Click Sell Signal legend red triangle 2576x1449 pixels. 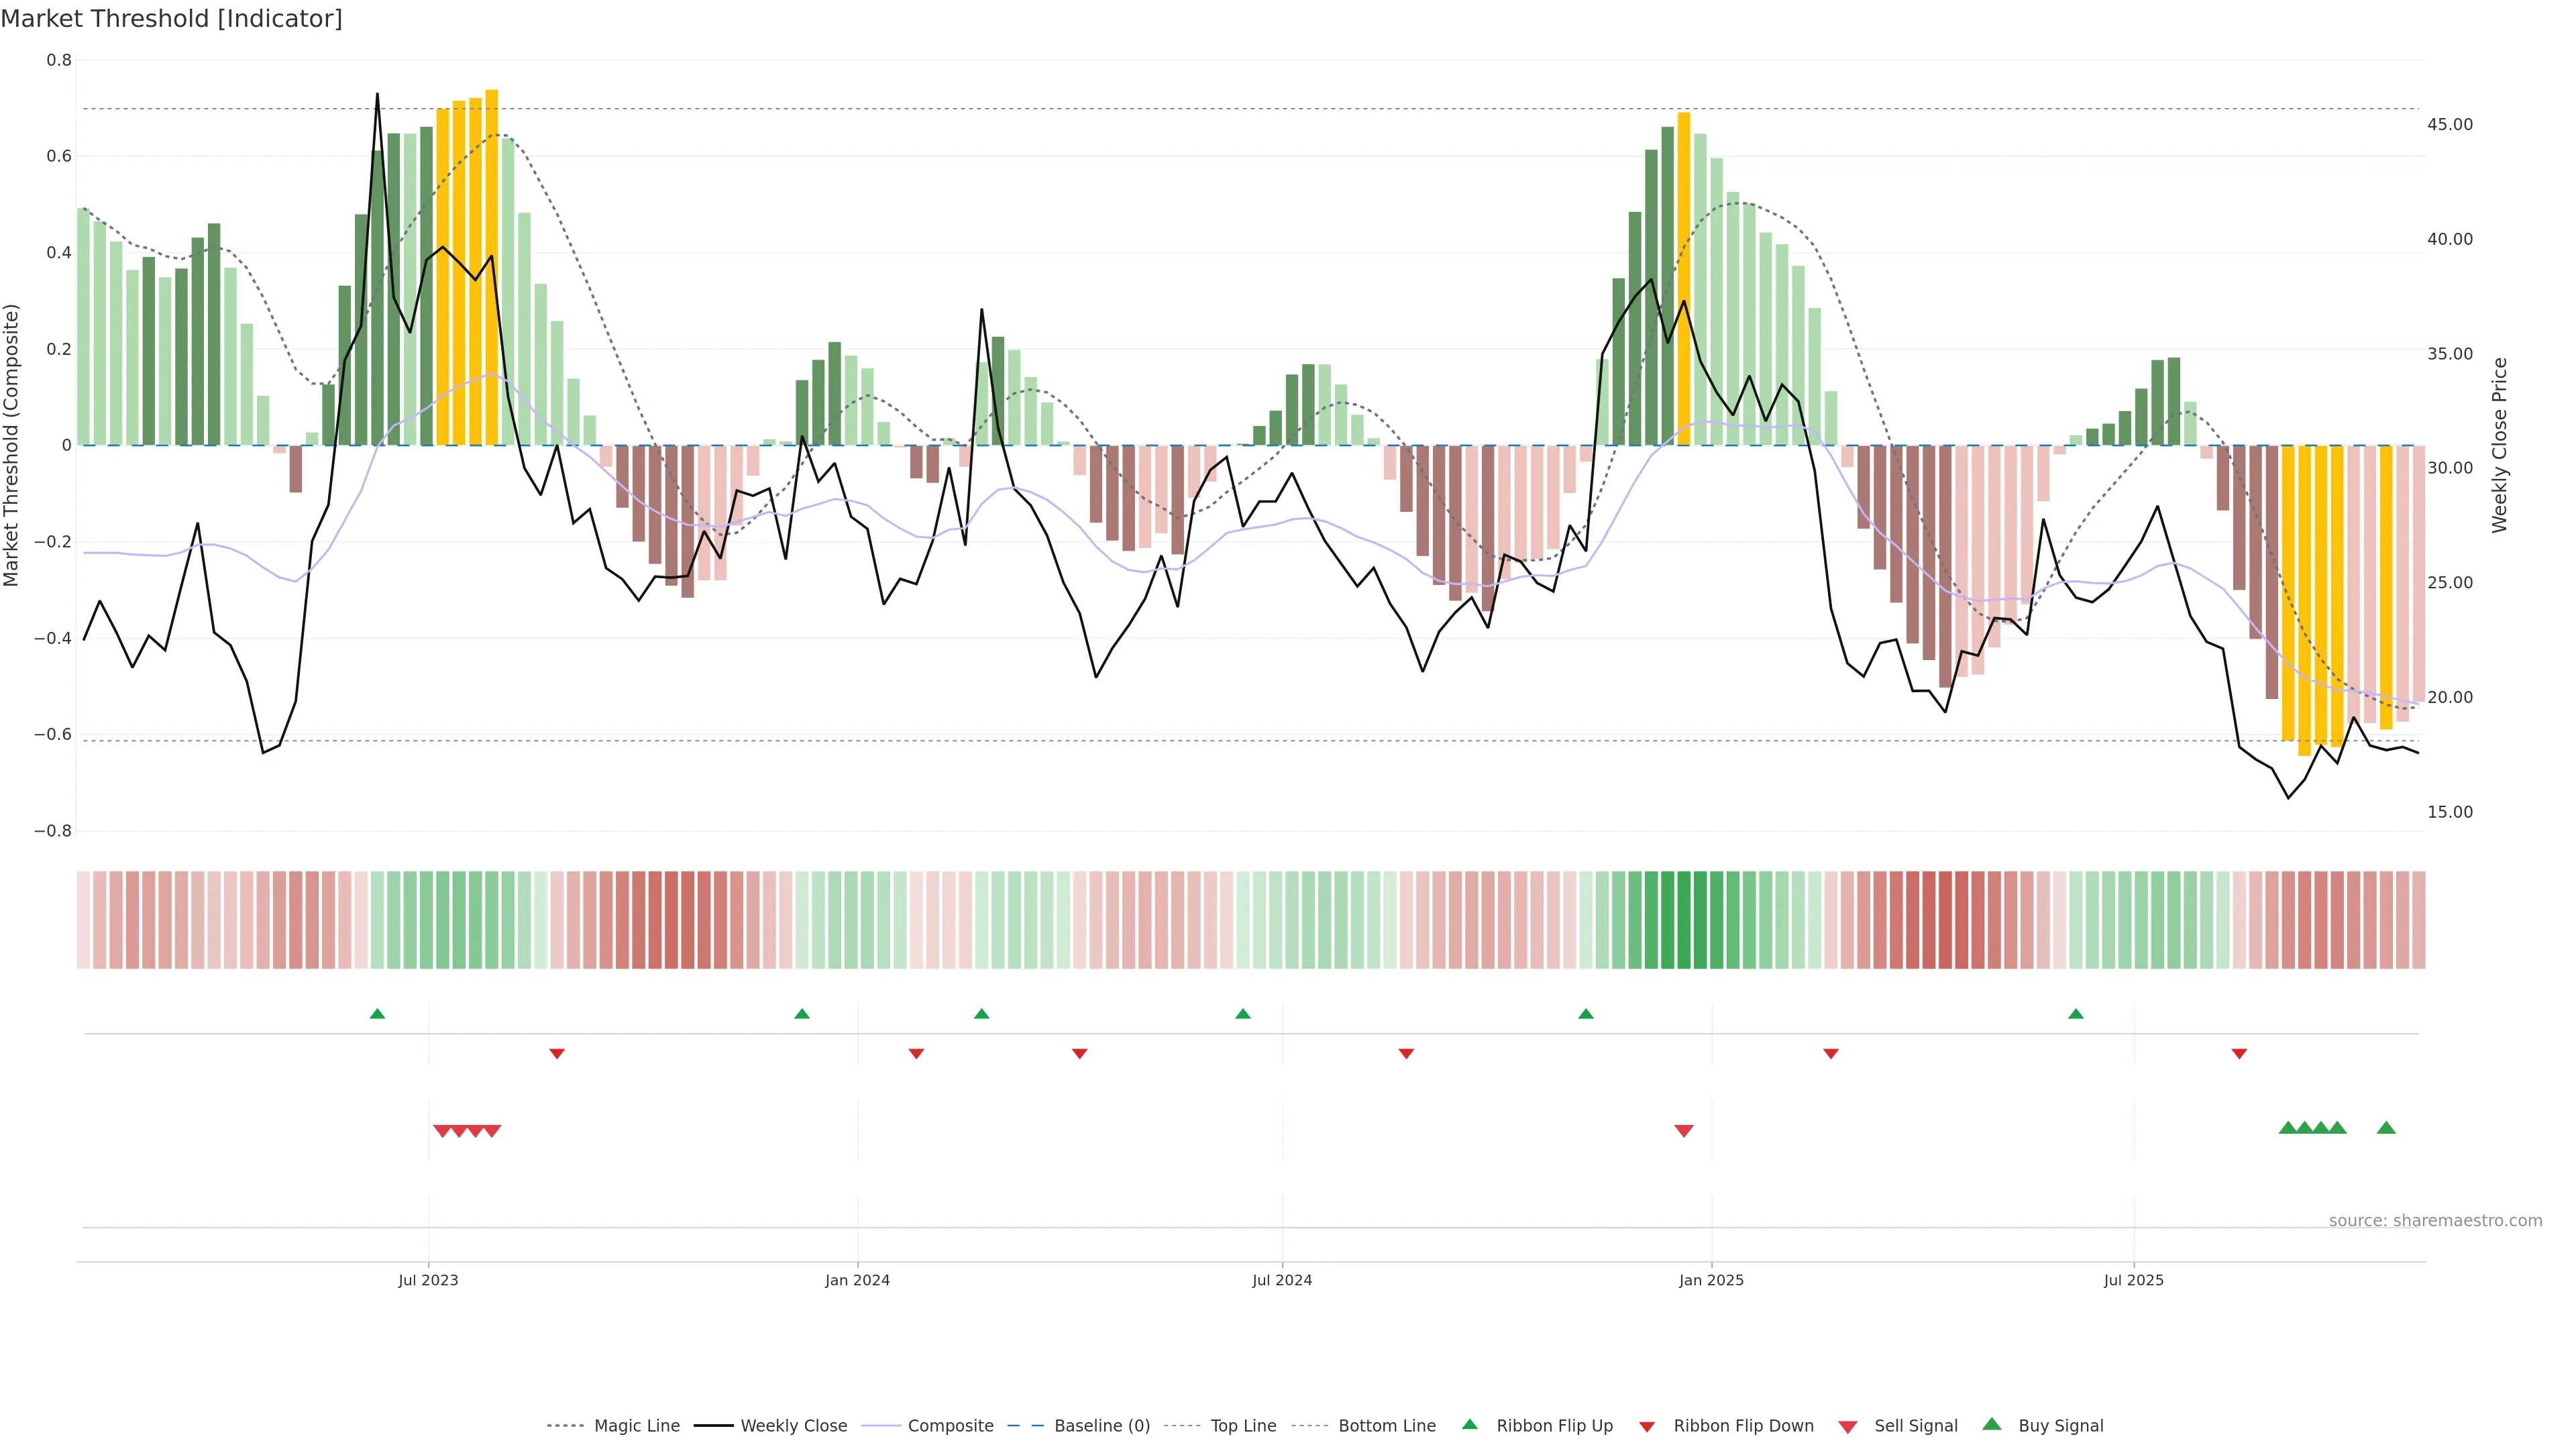point(1847,1427)
